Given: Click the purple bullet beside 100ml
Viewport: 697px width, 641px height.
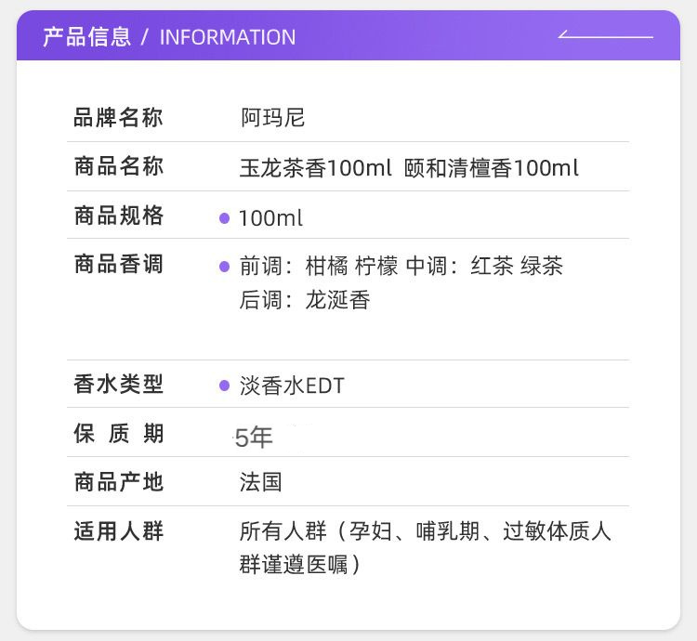Looking at the screenshot, I should (x=224, y=218).
